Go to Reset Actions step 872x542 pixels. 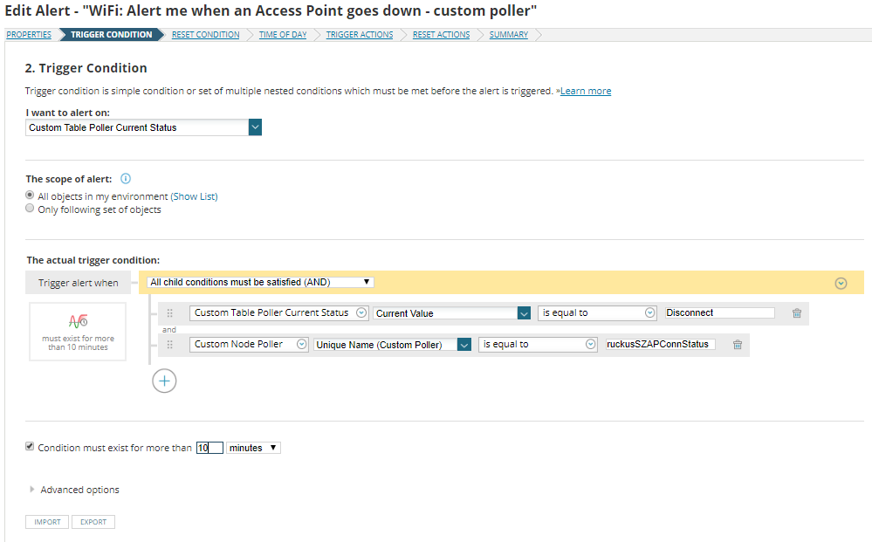pyautogui.click(x=441, y=34)
